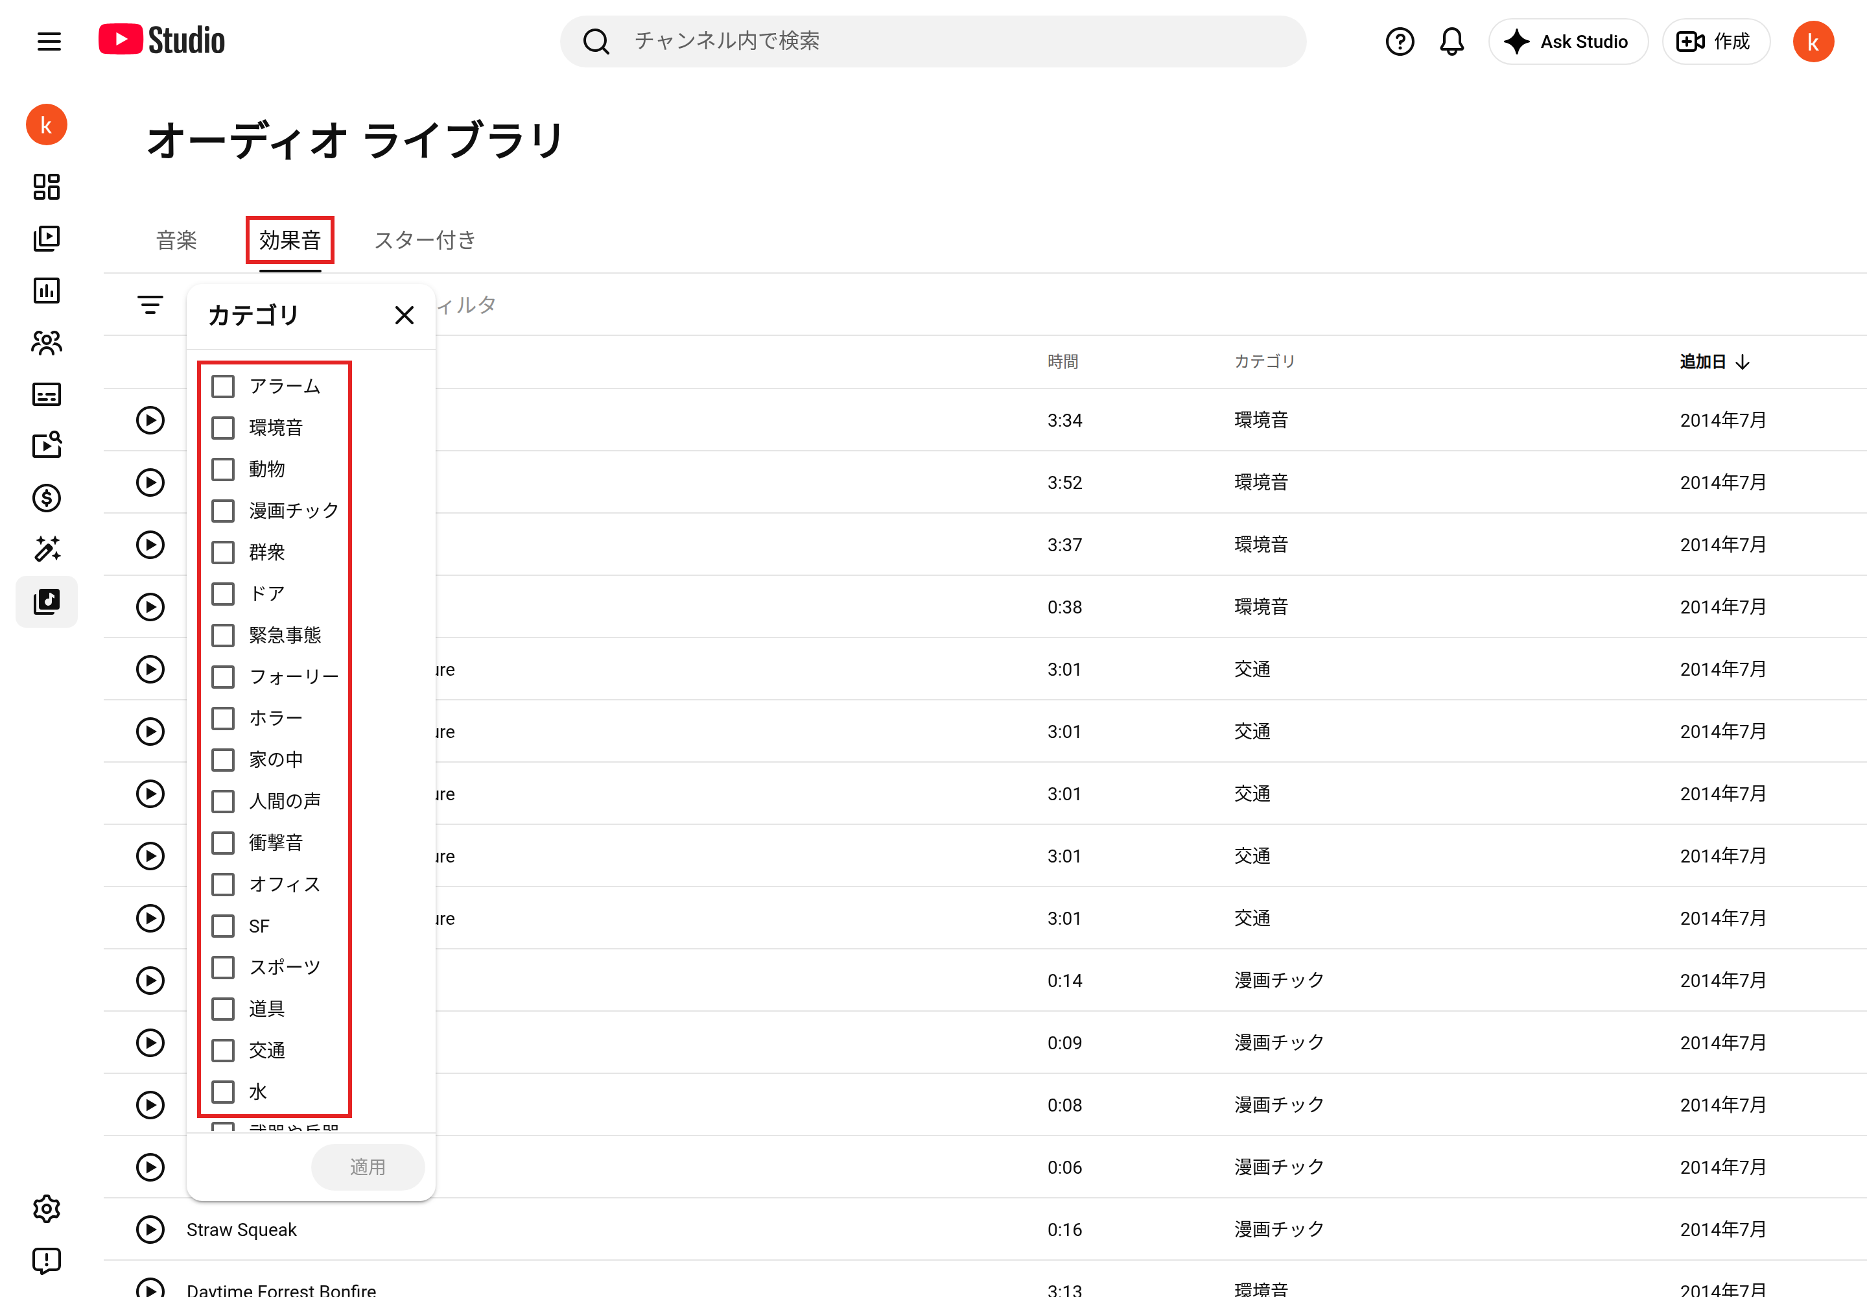Open the Send feedback sidebar icon

click(46, 1261)
